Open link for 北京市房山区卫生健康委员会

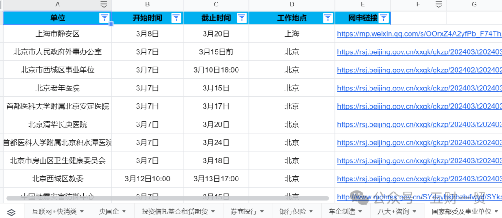[419, 161]
